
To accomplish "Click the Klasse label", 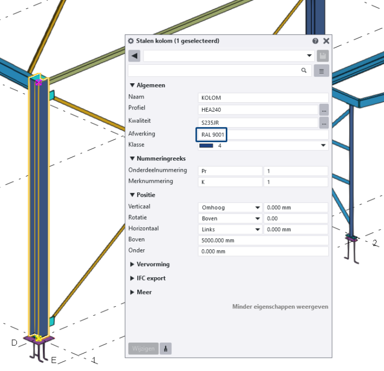I will [136, 144].
